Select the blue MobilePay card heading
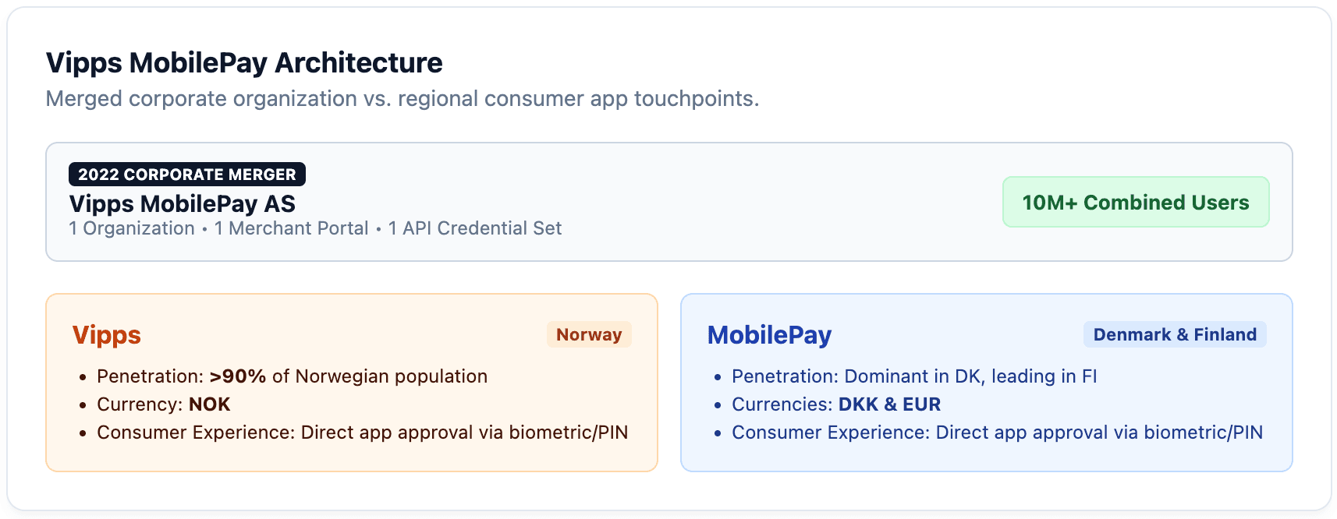The height and width of the screenshot is (519, 1337). point(769,335)
